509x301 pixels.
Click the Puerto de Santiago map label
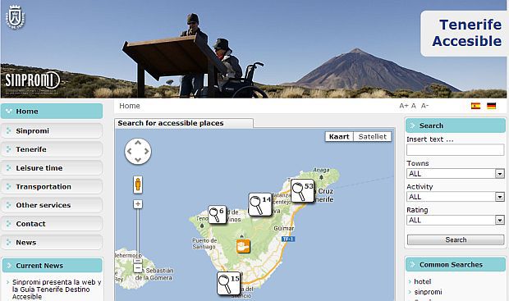[x=204, y=244]
